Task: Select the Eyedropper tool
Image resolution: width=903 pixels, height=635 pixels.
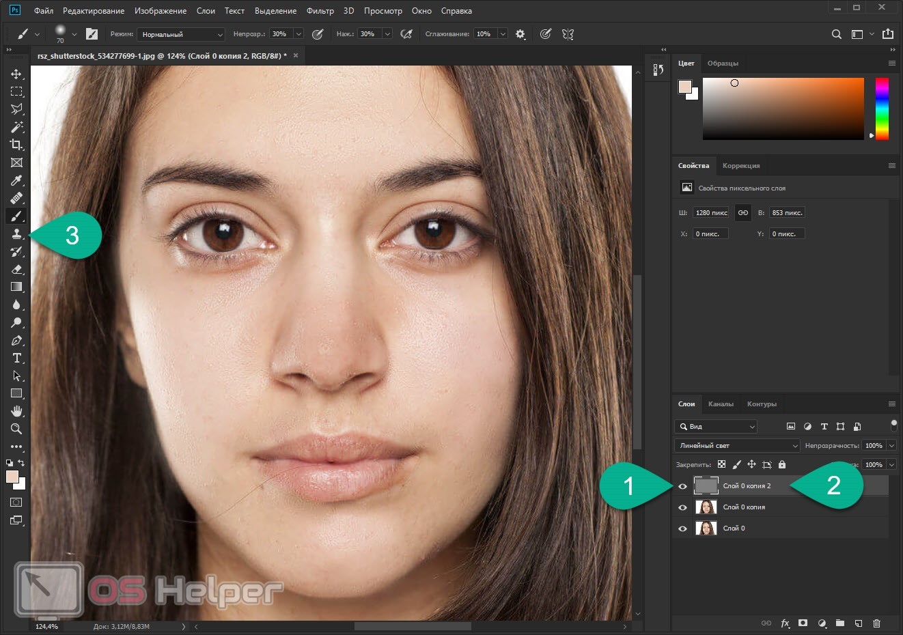Action: tap(16, 180)
